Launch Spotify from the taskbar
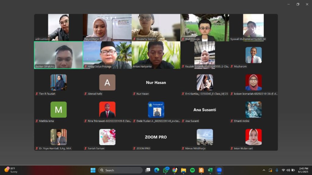Image resolution: width=312 pixels, height=175 pixels. (x=192, y=170)
